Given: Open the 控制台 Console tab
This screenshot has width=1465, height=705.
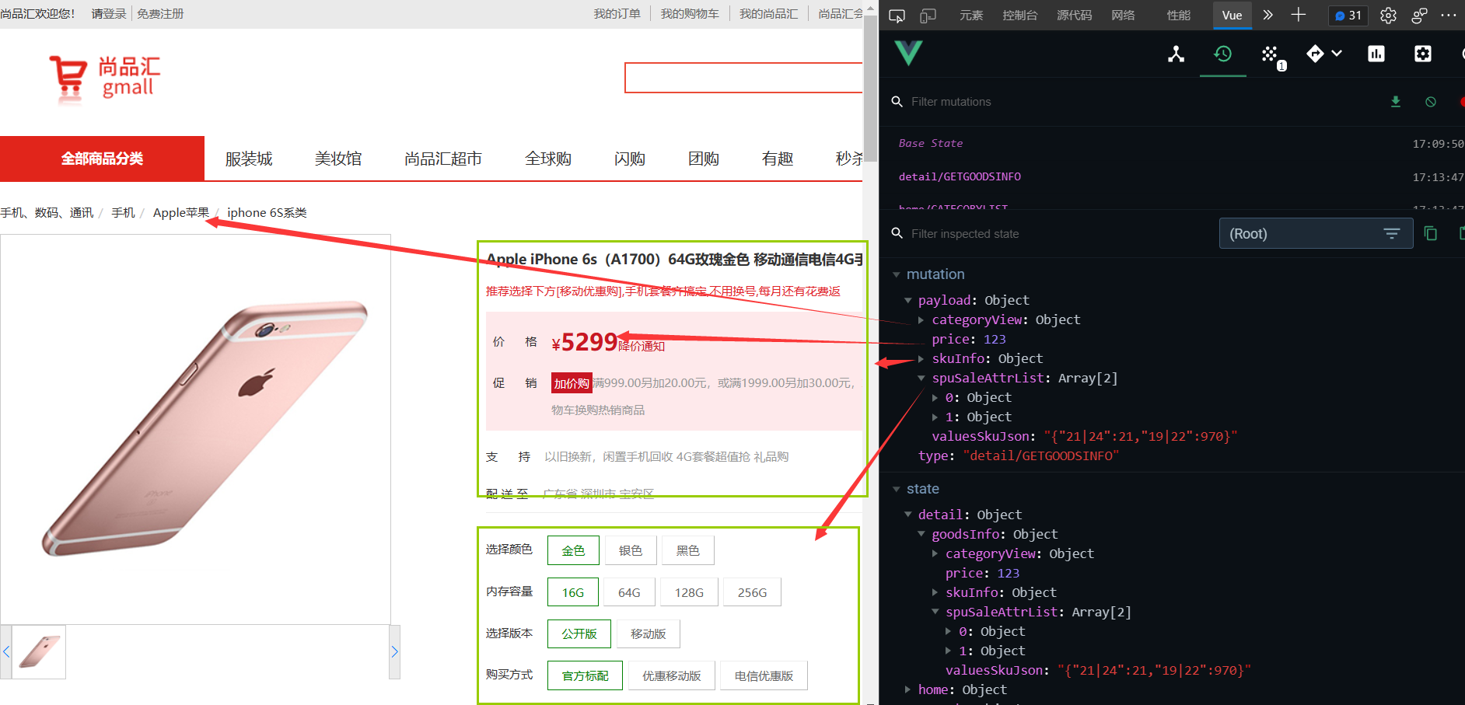Looking at the screenshot, I should coord(1020,15).
